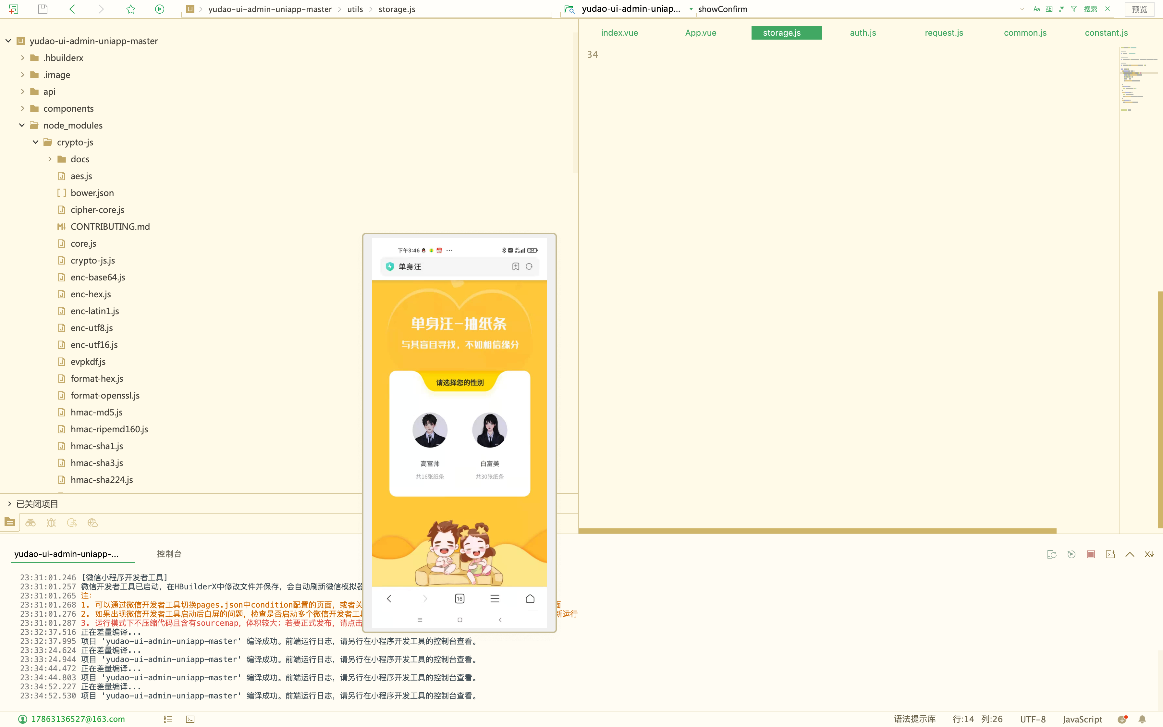Click the run (play) icon in toolbar
Screen dimensions: 1163x727
pos(160,9)
